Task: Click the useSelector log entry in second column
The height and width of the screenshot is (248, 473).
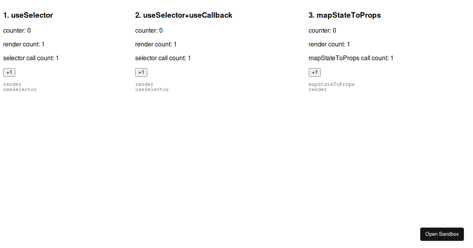Action: 152,89
